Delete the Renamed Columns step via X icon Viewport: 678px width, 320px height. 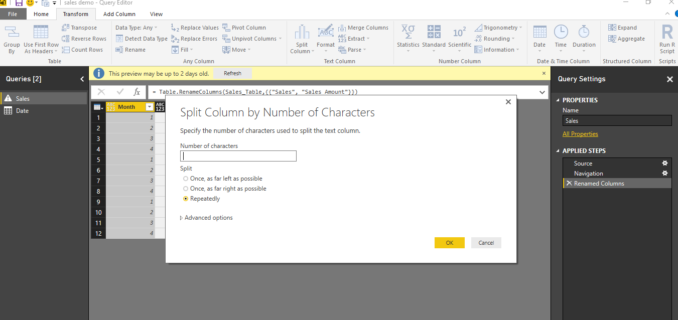coord(569,183)
